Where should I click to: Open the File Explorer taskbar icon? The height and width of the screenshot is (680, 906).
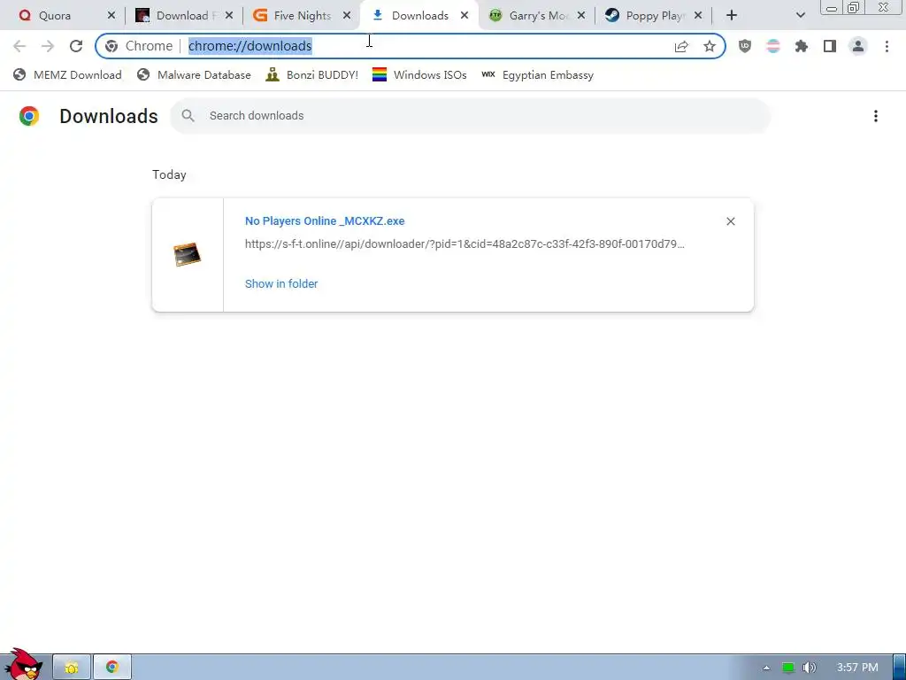coord(72,668)
